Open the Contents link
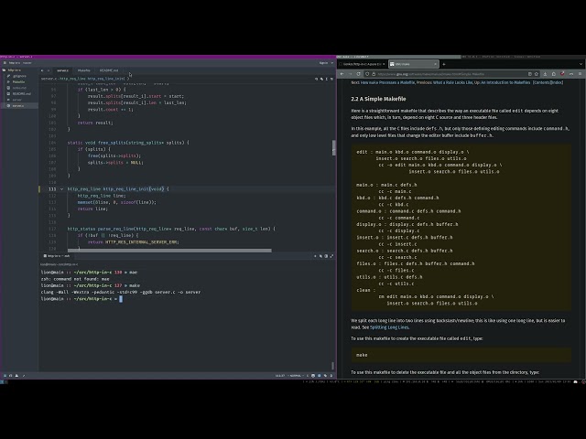 [x=541, y=82]
